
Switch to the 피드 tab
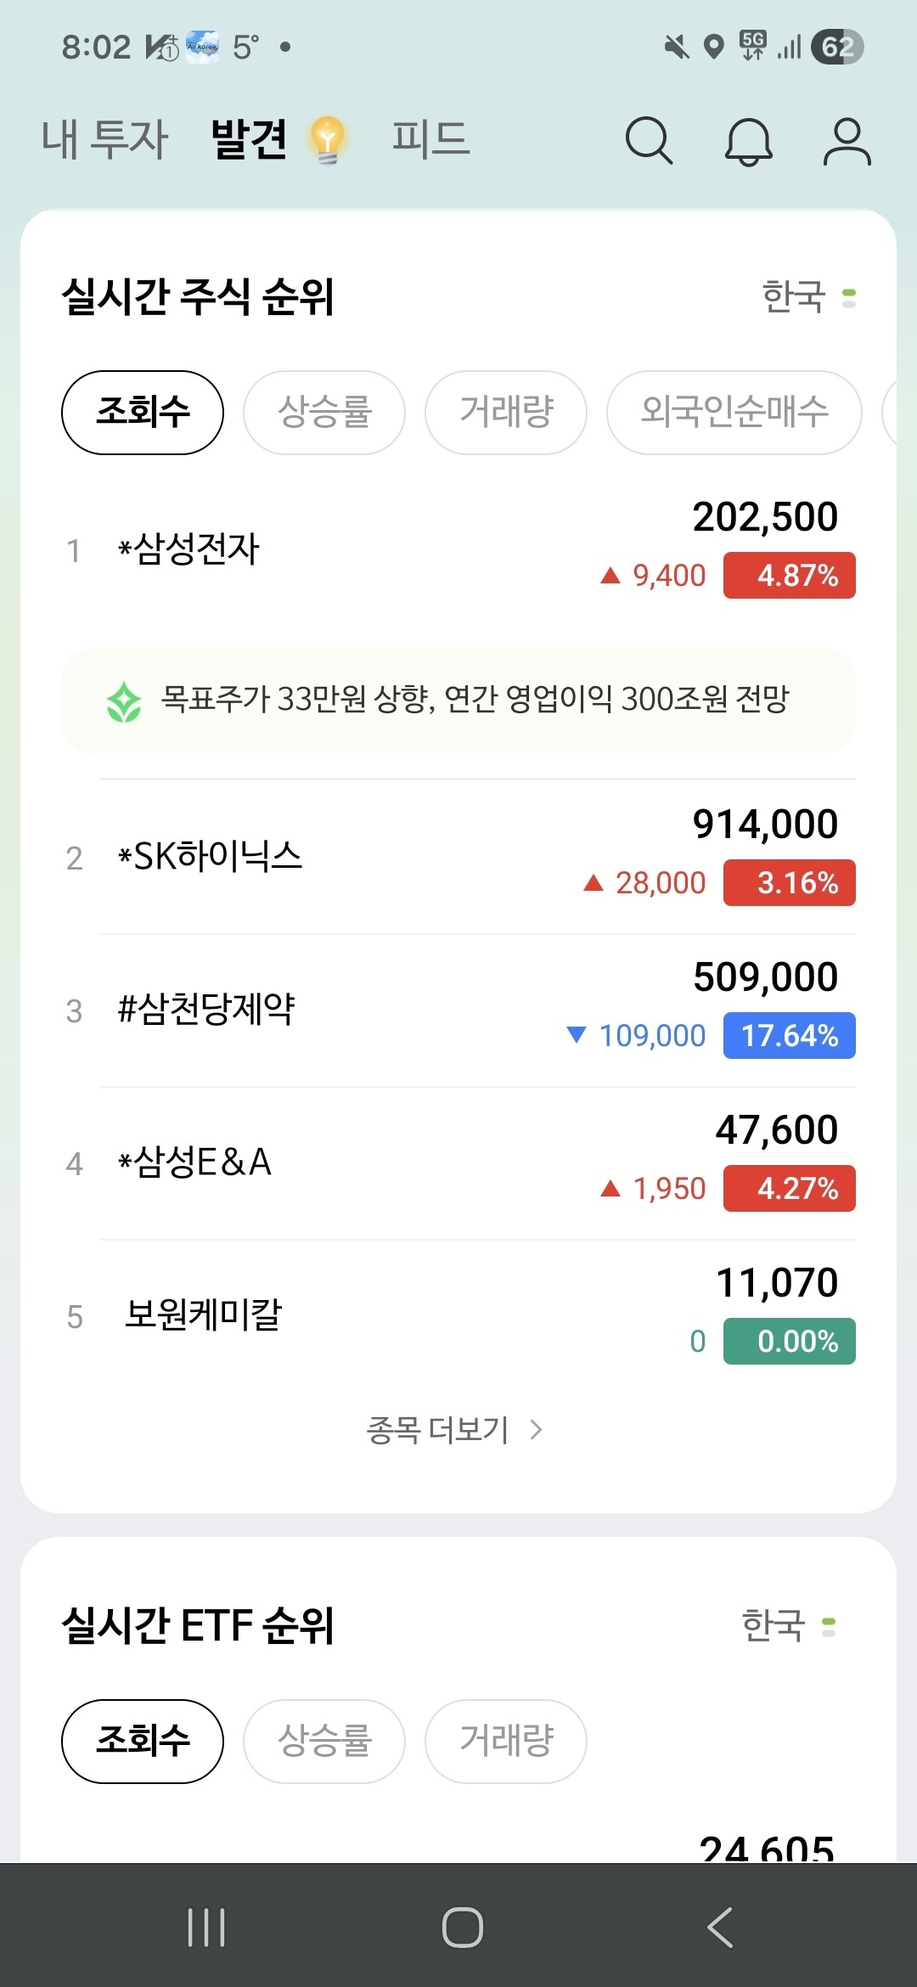(x=430, y=140)
